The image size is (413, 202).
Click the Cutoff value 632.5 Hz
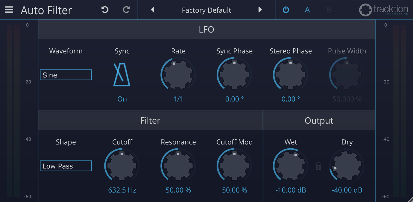(122, 190)
